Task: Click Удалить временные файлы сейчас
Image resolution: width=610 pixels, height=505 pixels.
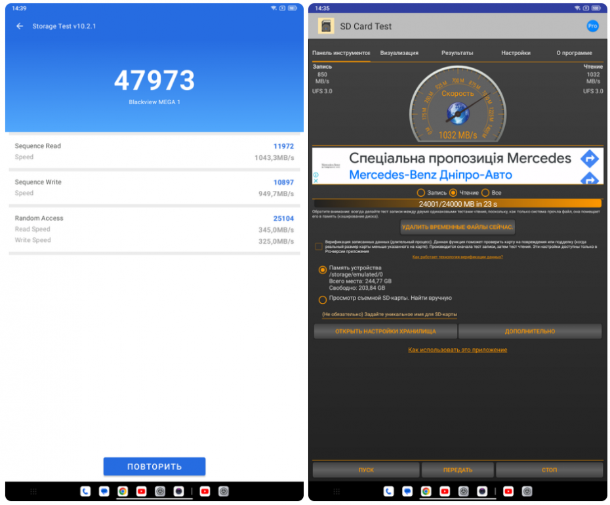Action: point(458,227)
